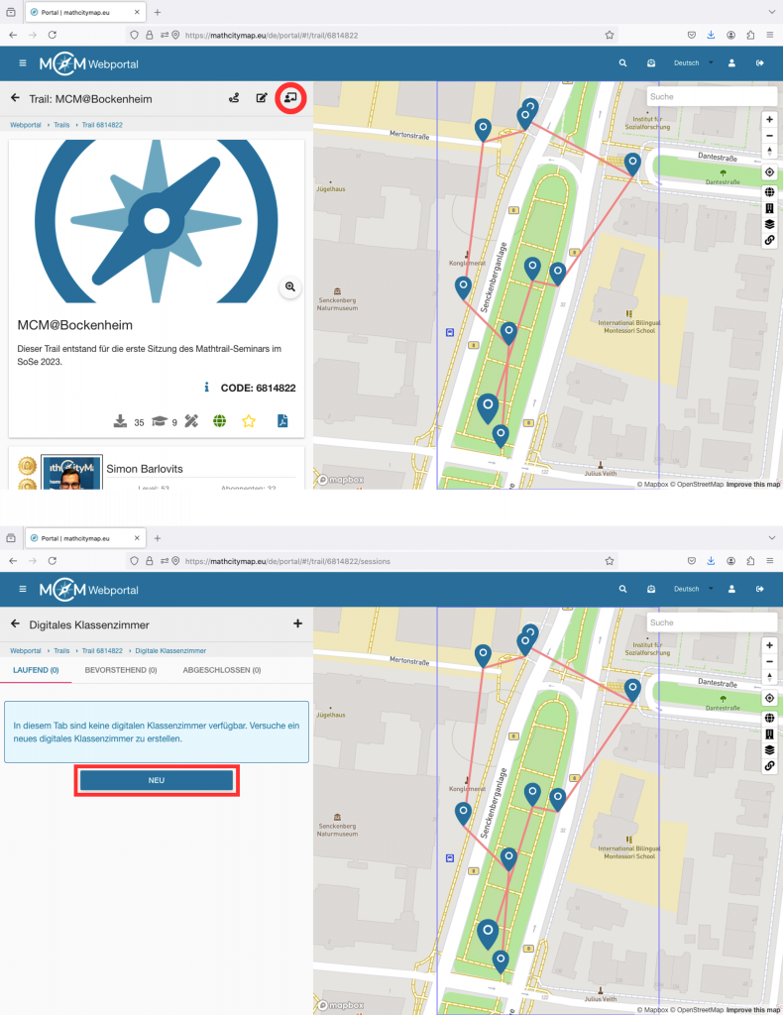The image size is (783, 1015).
Task: Toggle the yellow favorite star on trail
Action: click(249, 421)
